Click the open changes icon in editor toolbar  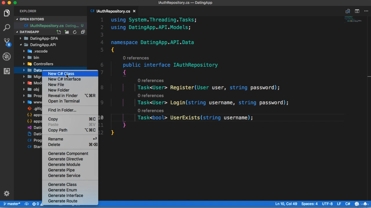348,11
